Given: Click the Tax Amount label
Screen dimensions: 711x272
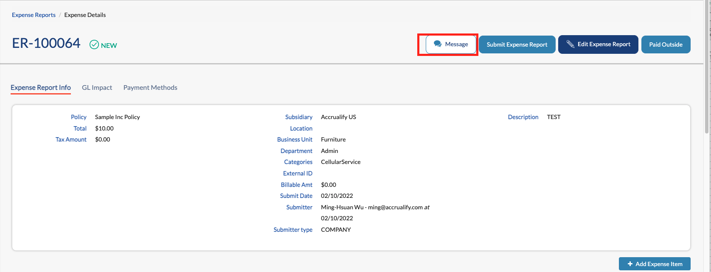Looking at the screenshot, I should coord(71,139).
